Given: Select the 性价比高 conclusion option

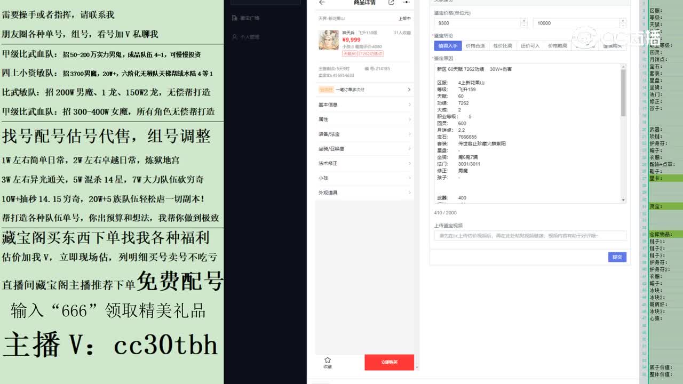Looking at the screenshot, I should [503, 46].
